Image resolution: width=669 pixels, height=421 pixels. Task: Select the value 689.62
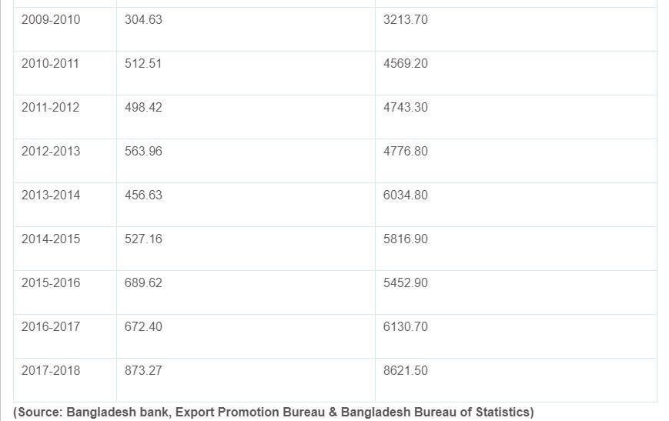pyautogui.click(x=143, y=282)
